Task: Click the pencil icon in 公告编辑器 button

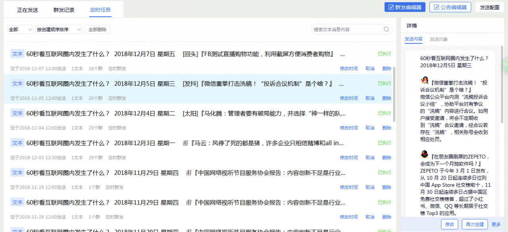Action: click(437, 7)
